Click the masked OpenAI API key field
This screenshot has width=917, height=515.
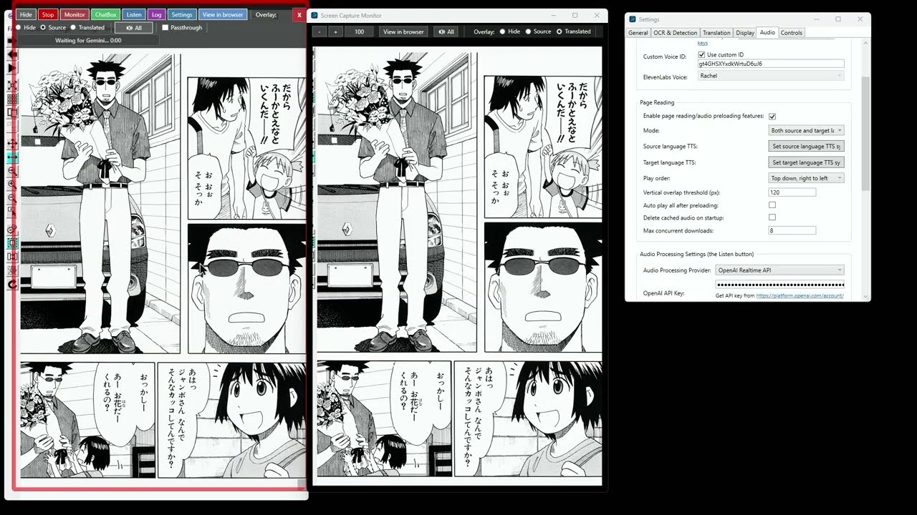point(779,285)
